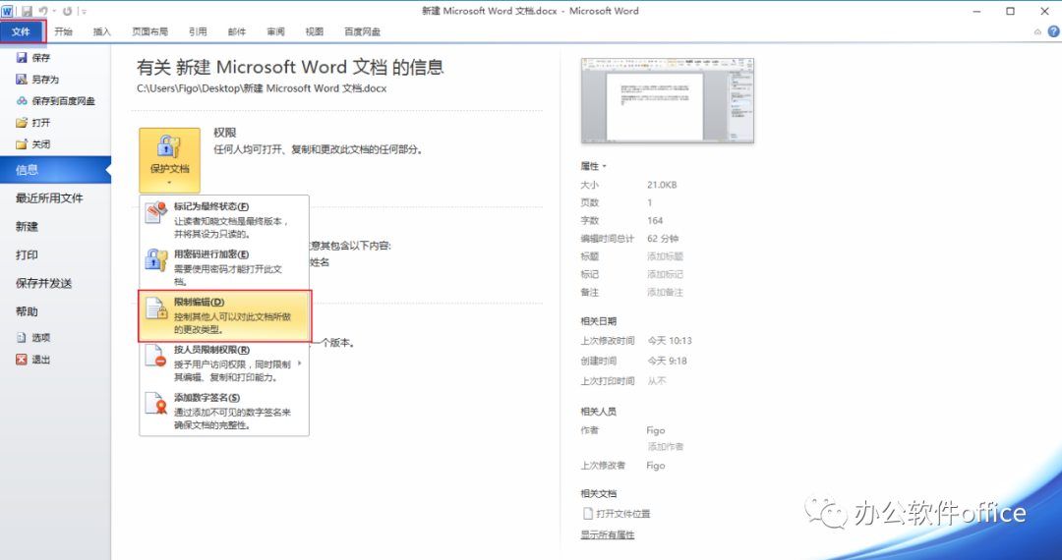Collapse the ribbon with the caret icon
The height and width of the screenshot is (560, 1062).
coord(1037,31)
